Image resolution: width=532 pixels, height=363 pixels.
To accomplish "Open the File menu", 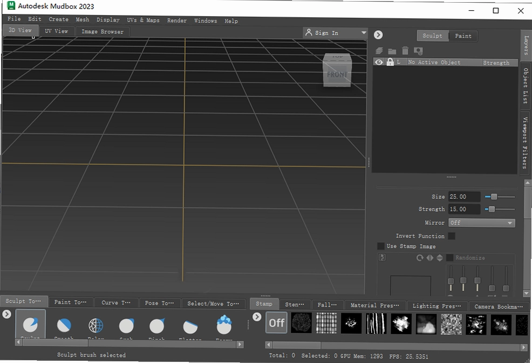I will tap(14, 19).
